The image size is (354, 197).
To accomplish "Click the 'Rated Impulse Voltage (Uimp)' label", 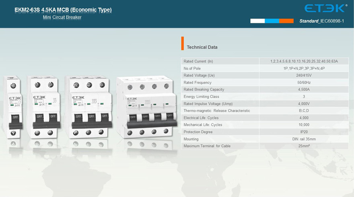I will click(208, 104).
